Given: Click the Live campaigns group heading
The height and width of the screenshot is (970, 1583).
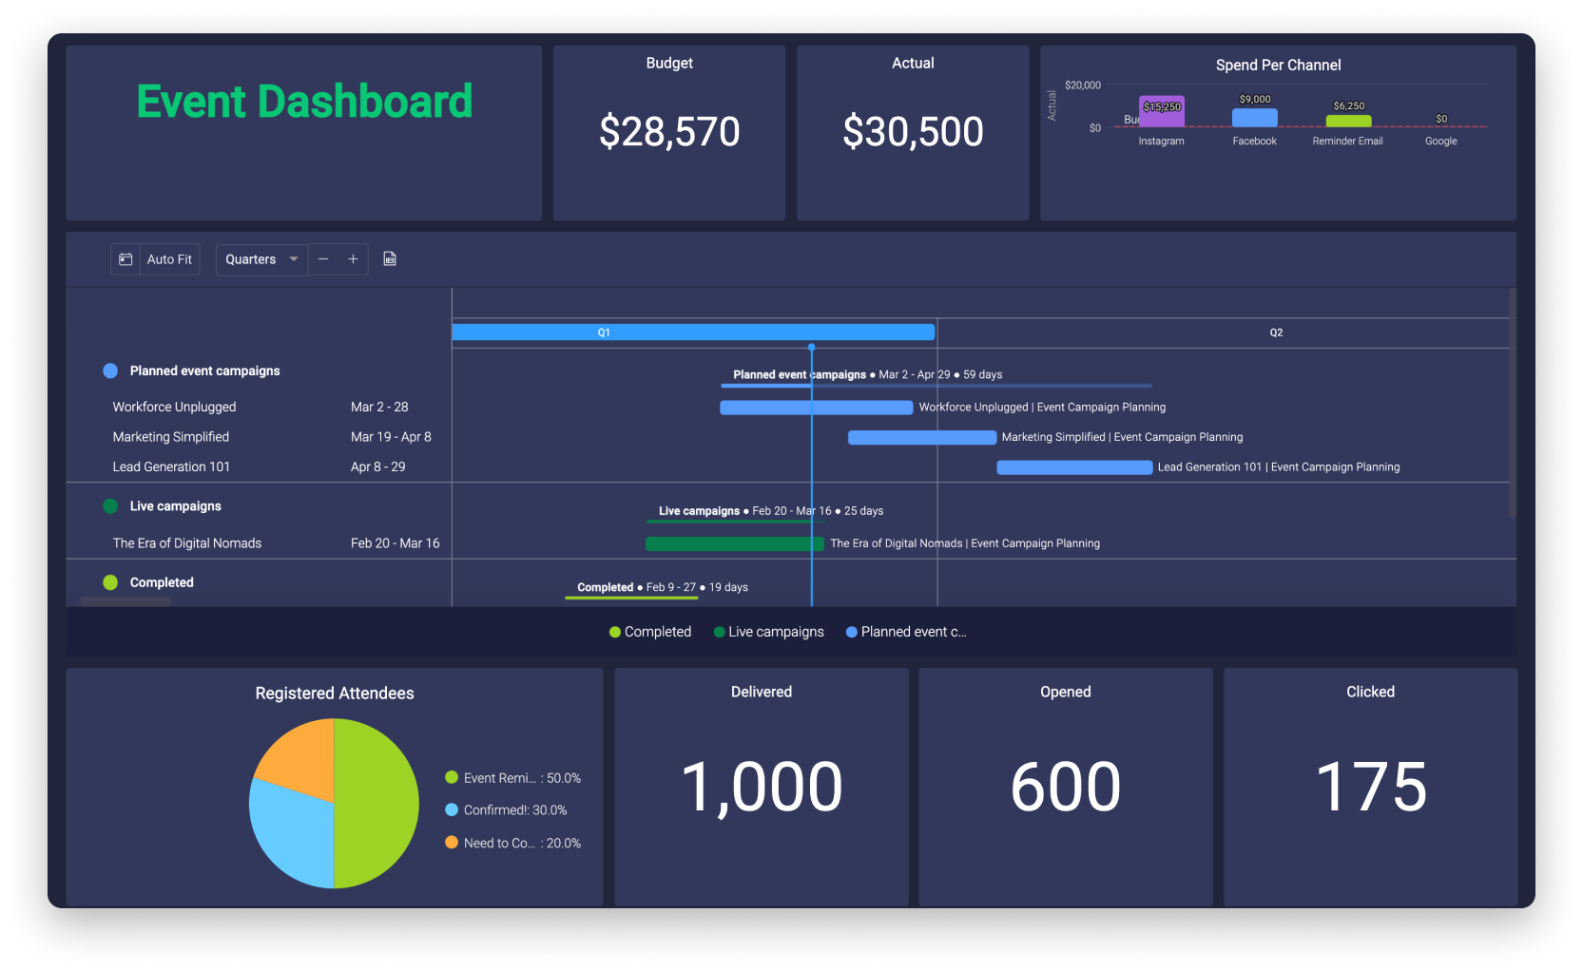Looking at the screenshot, I should 176,506.
